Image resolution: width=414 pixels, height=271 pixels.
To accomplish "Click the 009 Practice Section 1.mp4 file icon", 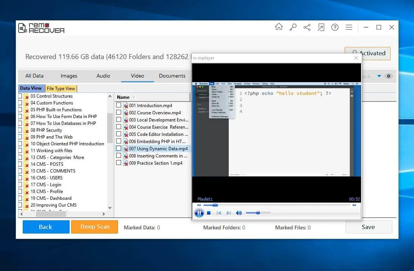I will (125, 163).
